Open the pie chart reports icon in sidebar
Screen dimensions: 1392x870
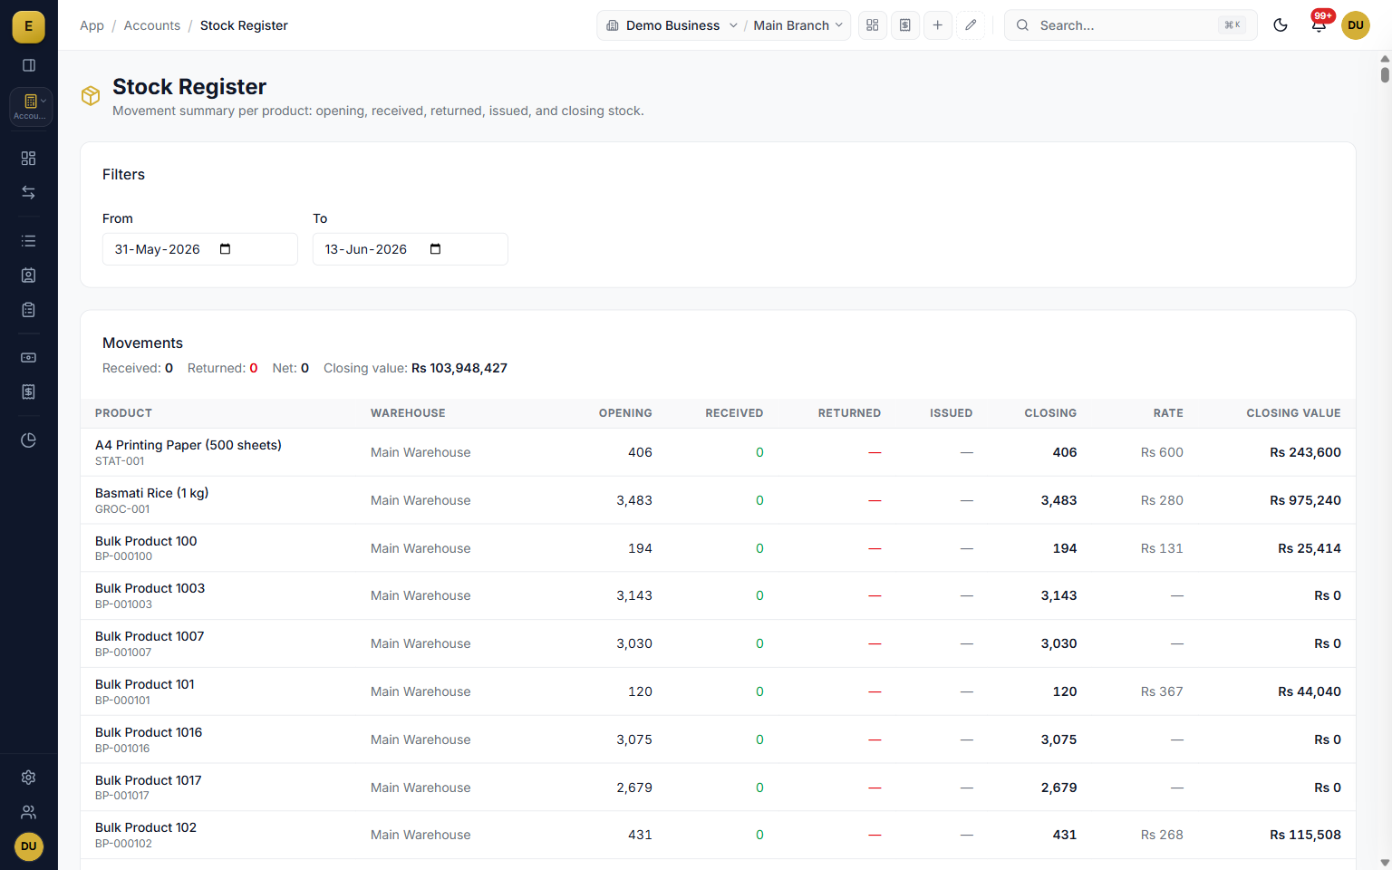point(29,440)
